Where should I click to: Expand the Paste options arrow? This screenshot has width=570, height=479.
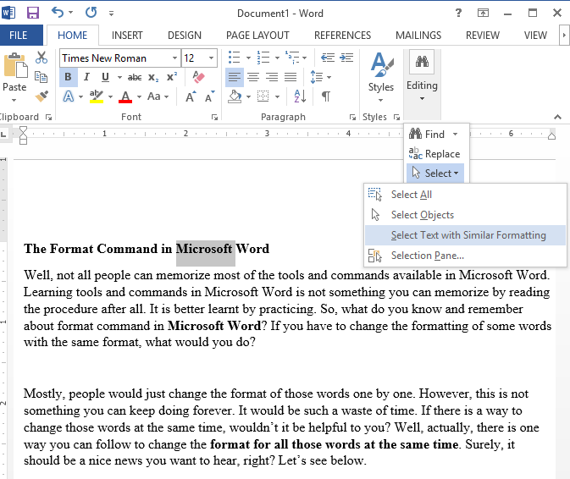(x=14, y=100)
